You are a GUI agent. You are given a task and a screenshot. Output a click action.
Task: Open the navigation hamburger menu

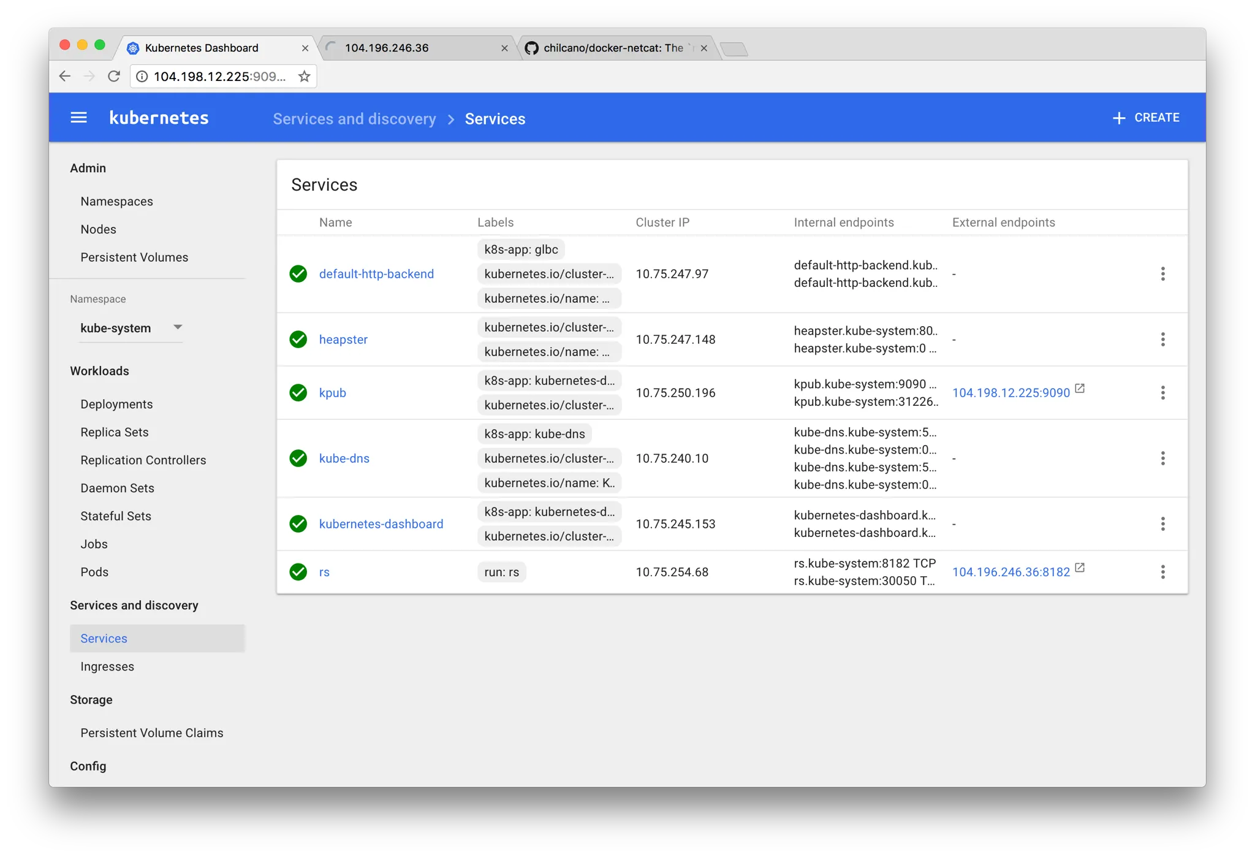pyautogui.click(x=78, y=118)
